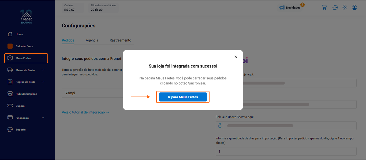Open the Cupom ticket icon
The width and height of the screenshot is (366, 160).
[x=10, y=106]
